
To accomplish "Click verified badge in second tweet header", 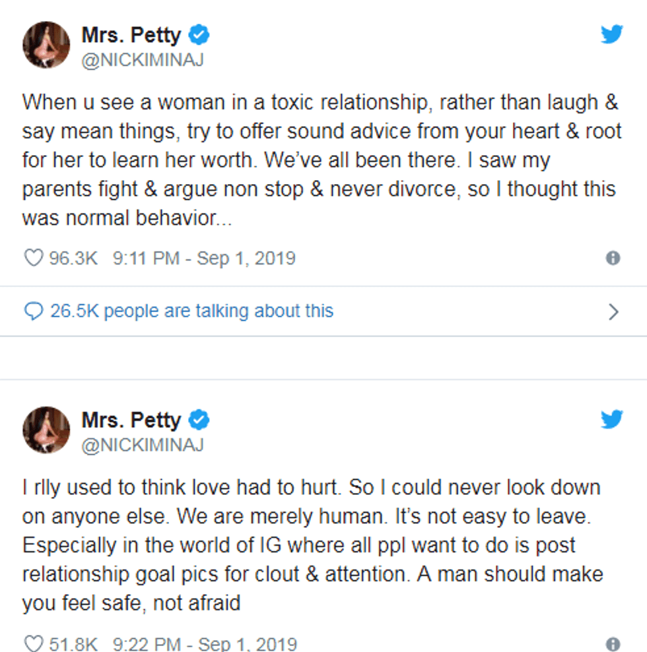I will coord(199,419).
